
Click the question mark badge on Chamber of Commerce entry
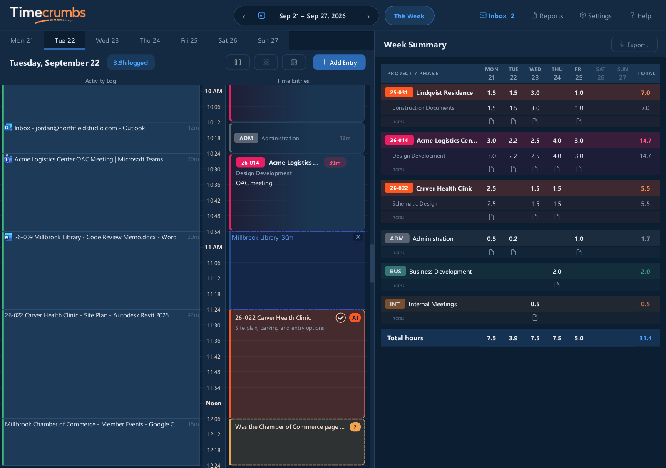(x=355, y=427)
